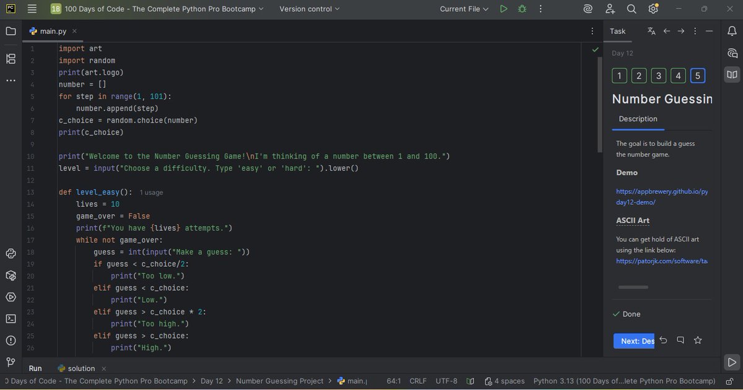This screenshot has width=743, height=390.
Task: Open the Services tool window
Action: pyautogui.click(x=11, y=297)
